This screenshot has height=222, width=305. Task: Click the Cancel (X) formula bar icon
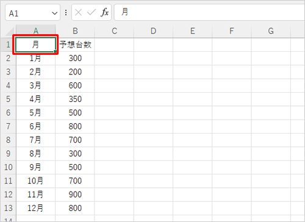[x=78, y=13]
